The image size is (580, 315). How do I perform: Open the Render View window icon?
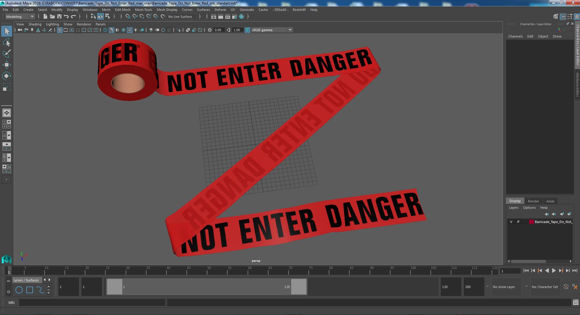click(x=214, y=17)
